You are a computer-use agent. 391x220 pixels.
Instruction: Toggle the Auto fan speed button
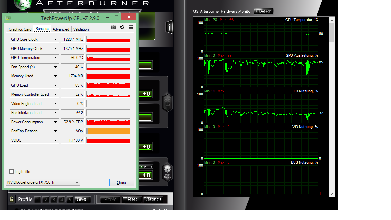pyautogui.click(x=146, y=167)
